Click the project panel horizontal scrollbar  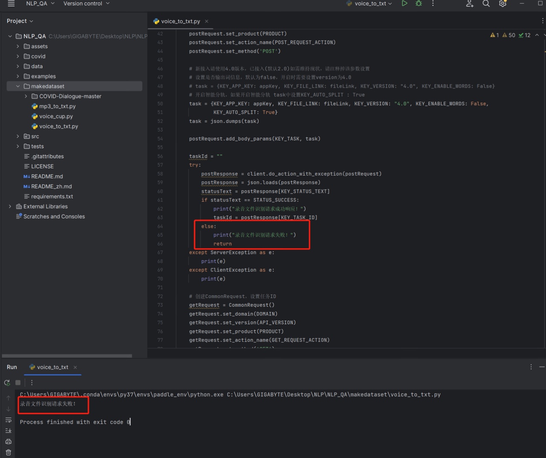pyautogui.click(x=67, y=356)
